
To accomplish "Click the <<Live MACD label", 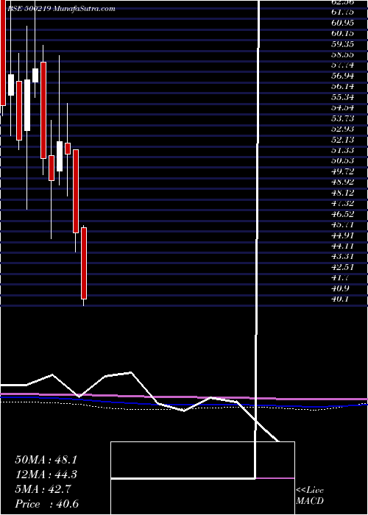I will point(310,496).
